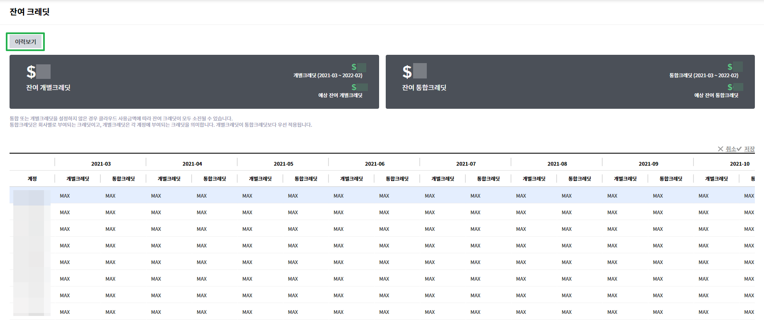The image size is (764, 323).
Task: Click 개별크레딧 header under 2021-08
Action: [x=534, y=179]
